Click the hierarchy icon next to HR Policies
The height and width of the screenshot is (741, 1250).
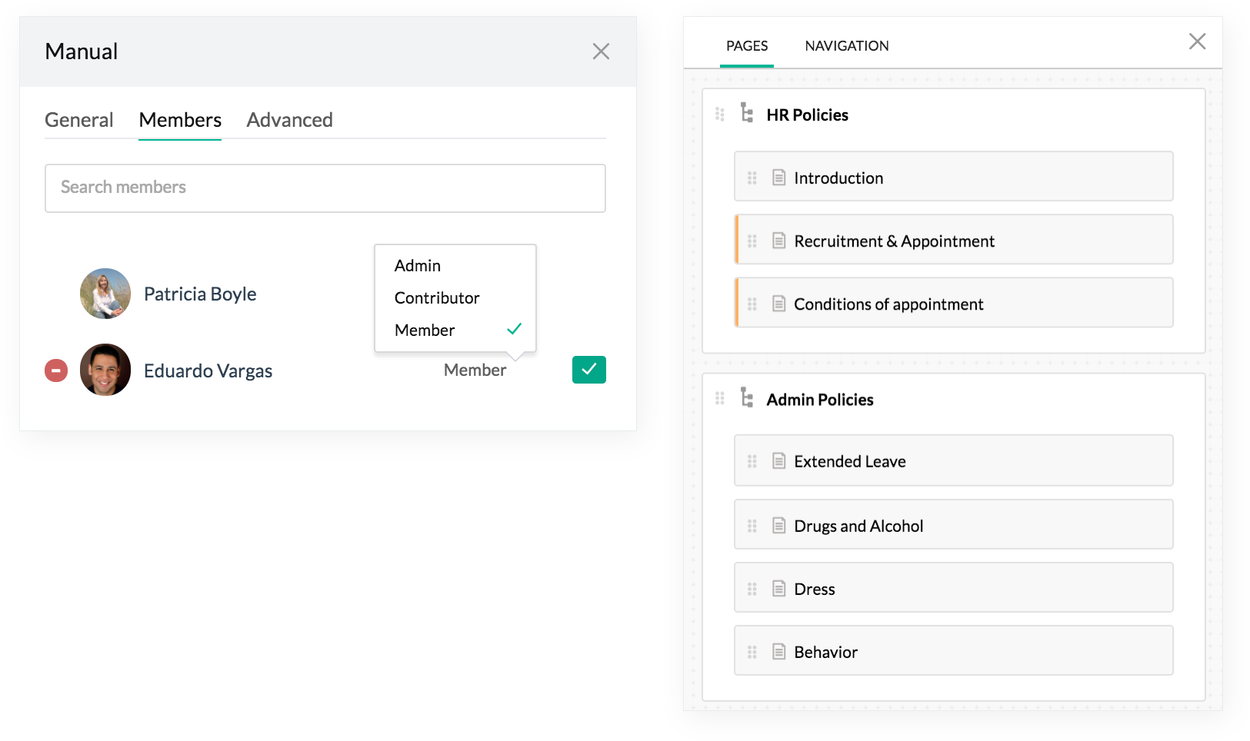pyautogui.click(x=746, y=113)
